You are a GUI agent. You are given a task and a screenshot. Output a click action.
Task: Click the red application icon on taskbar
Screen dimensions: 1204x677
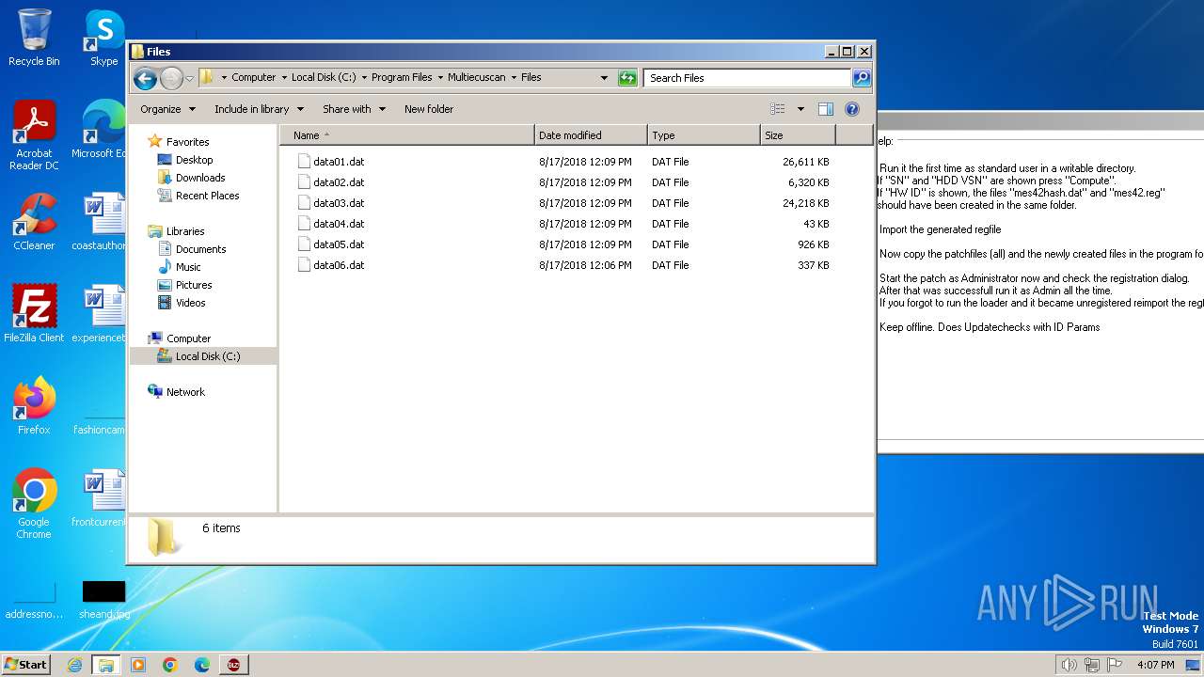pyautogui.click(x=233, y=665)
